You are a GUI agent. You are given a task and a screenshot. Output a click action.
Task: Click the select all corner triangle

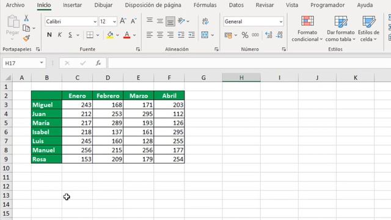[x=8, y=78]
